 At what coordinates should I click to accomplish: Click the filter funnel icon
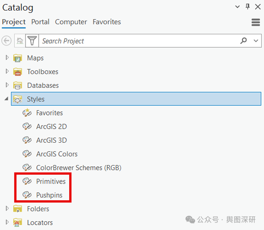[x=32, y=41]
